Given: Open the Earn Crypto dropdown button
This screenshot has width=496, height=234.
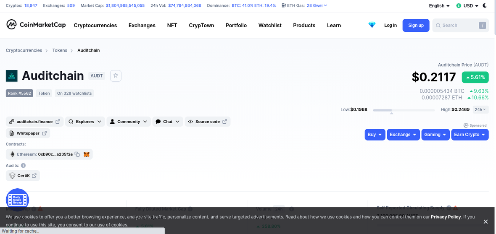Looking at the screenshot, I should point(470,135).
